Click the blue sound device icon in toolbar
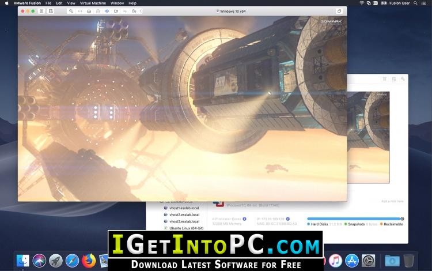This screenshot has width=432, height=271. (107, 11)
